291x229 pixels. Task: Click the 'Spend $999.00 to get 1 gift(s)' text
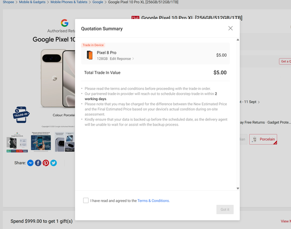[41, 221]
